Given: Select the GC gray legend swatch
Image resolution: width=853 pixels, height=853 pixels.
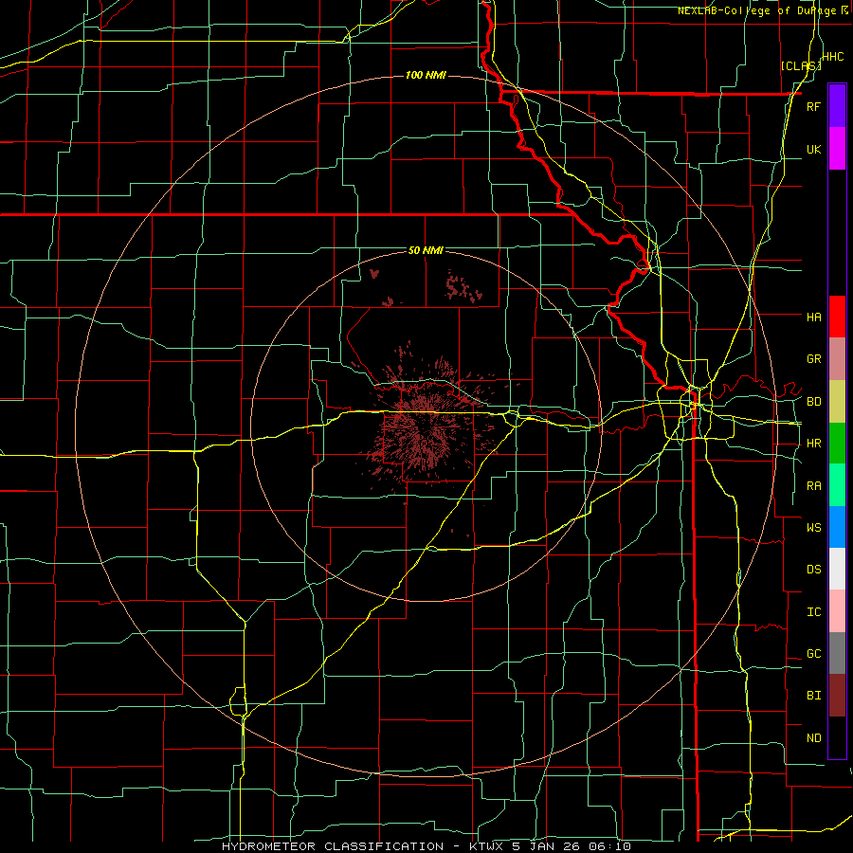Looking at the screenshot, I should click(837, 653).
